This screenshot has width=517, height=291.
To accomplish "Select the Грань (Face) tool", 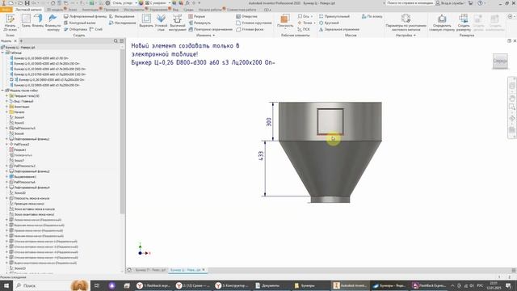I will (x=26, y=20).
